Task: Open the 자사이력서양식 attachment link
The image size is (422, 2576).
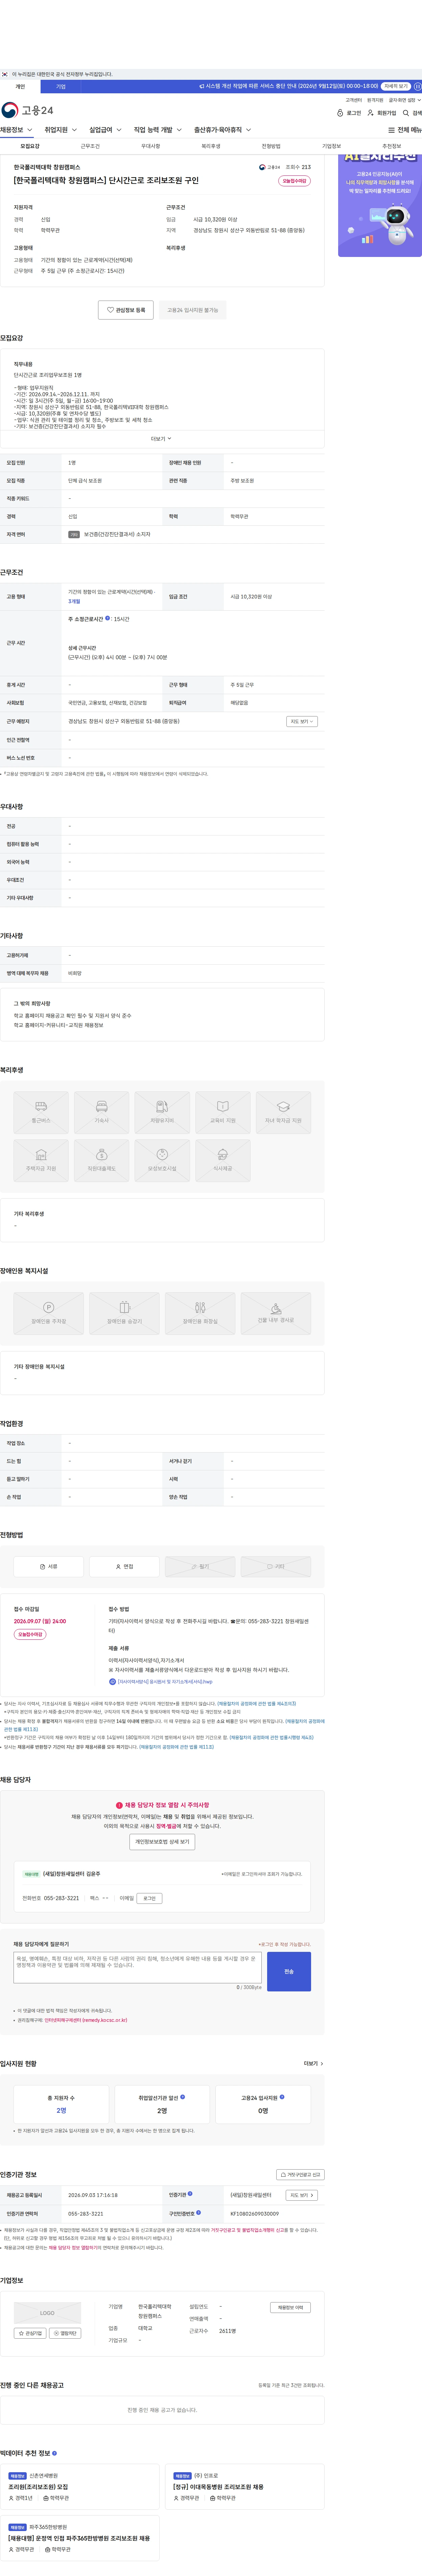Action: pyautogui.click(x=161, y=1682)
